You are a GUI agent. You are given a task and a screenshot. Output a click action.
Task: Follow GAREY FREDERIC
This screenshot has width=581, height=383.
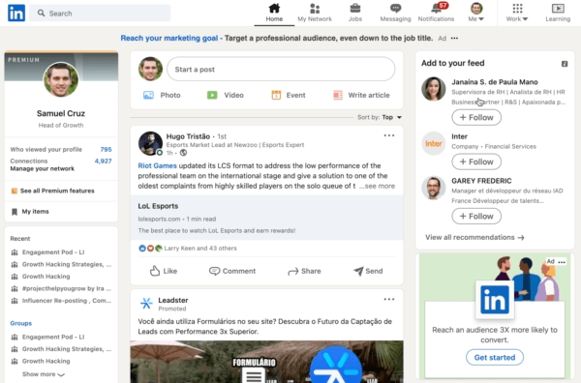coord(476,216)
